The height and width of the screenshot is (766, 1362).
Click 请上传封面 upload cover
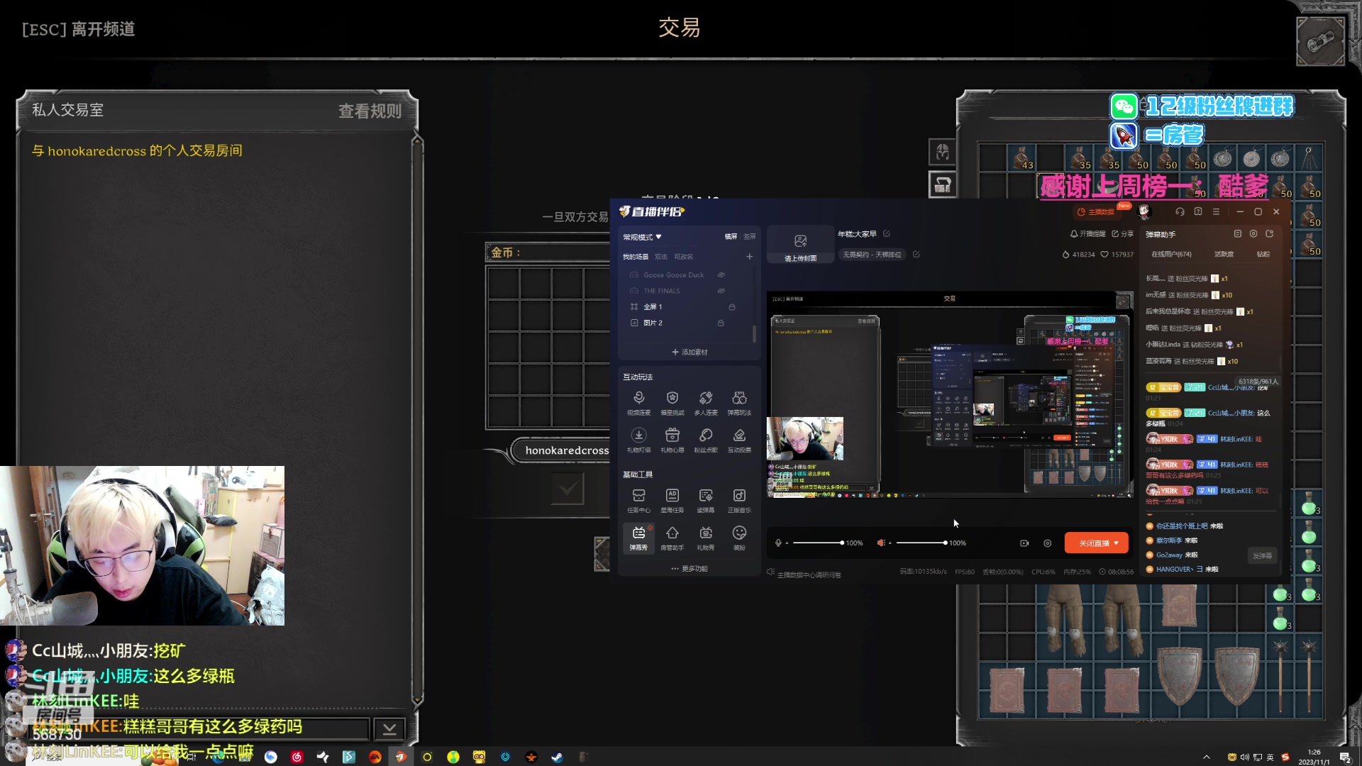(x=800, y=245)
